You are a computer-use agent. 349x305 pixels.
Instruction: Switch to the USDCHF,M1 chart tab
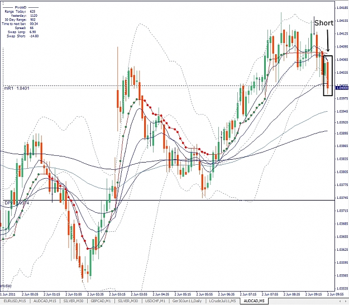point(155,301)
